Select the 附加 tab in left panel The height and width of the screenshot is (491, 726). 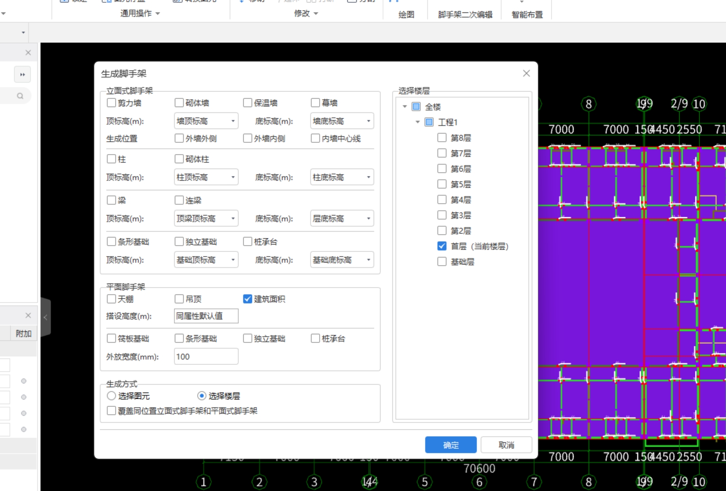pyautogui.click(x=24, y=334)
